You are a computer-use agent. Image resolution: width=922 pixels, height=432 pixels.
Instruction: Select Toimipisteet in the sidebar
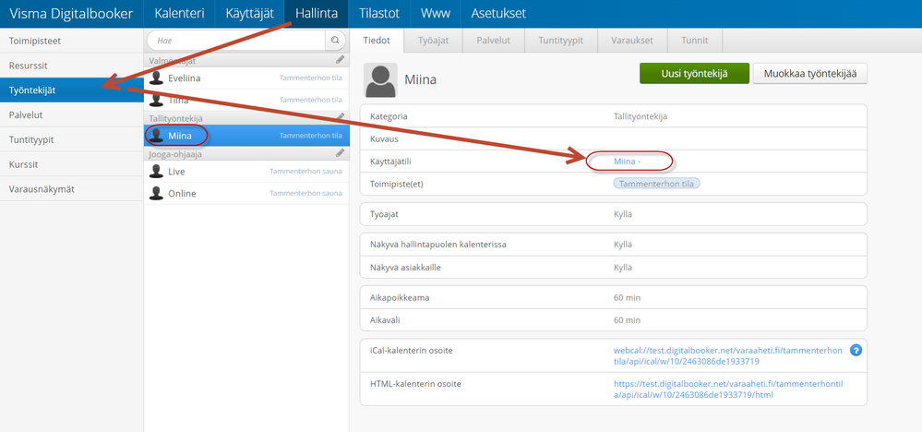(72, 42)
